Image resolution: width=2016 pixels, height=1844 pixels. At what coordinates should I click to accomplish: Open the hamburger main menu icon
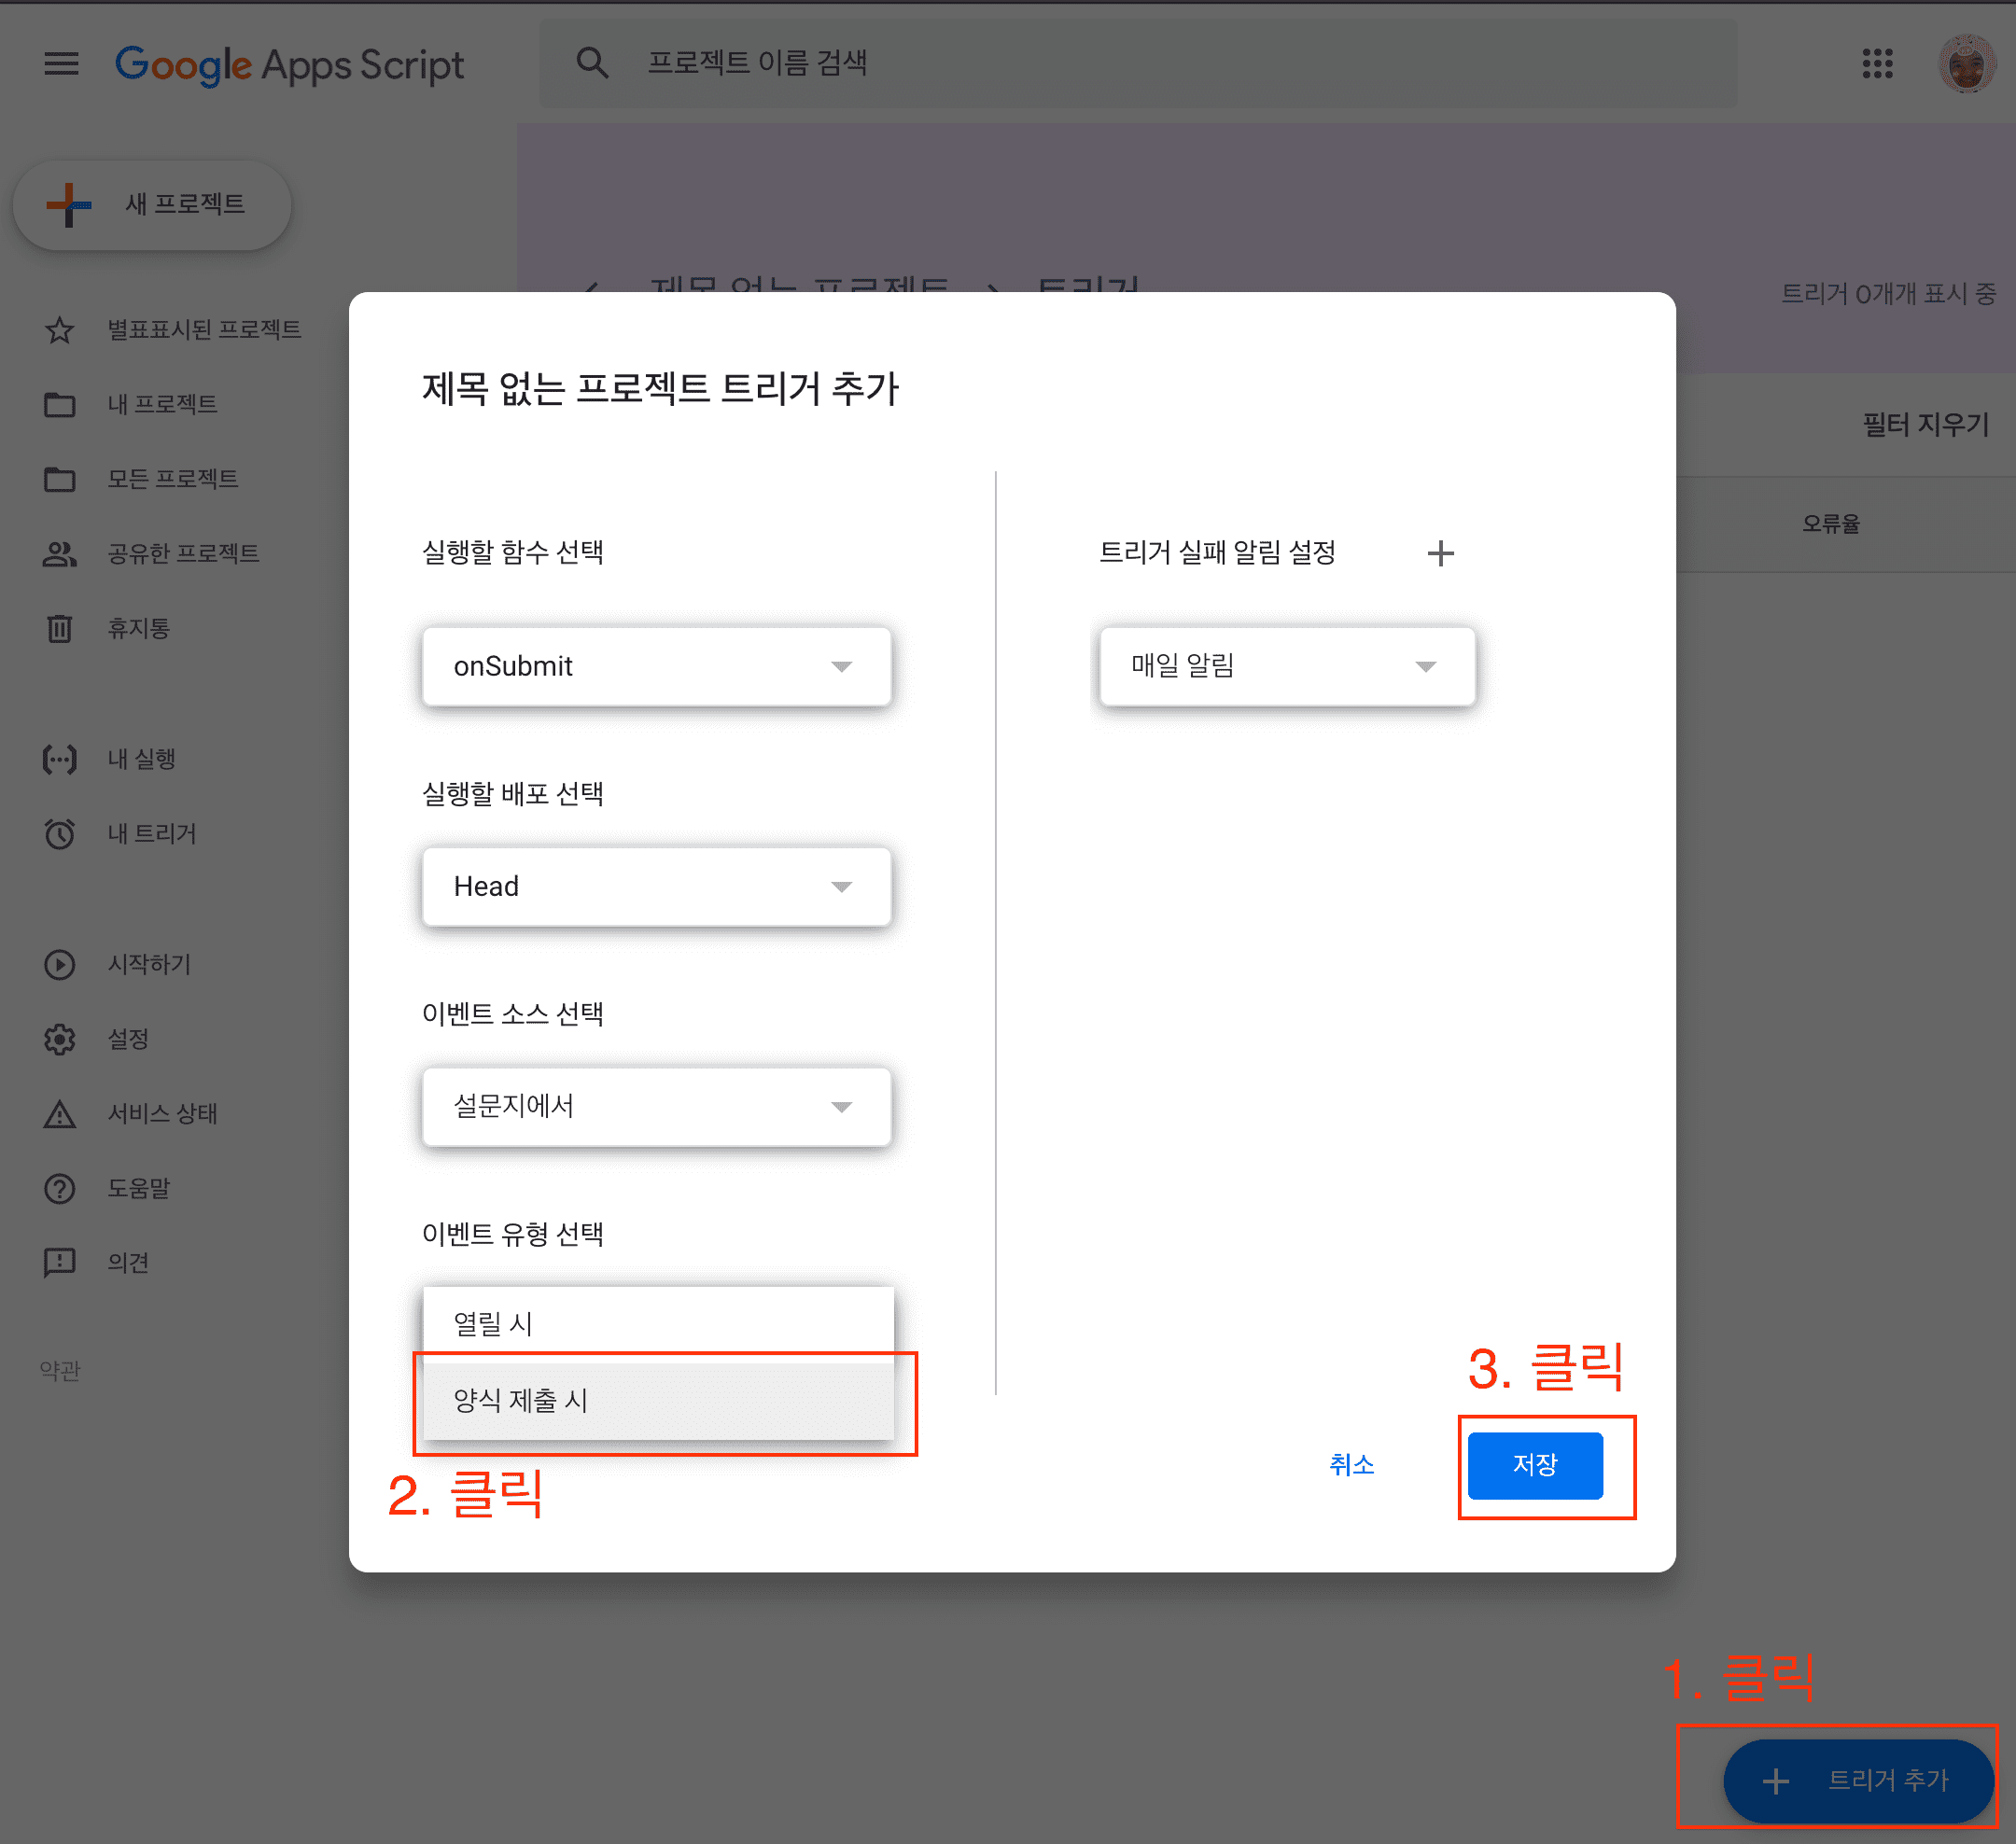pos(61,64)
